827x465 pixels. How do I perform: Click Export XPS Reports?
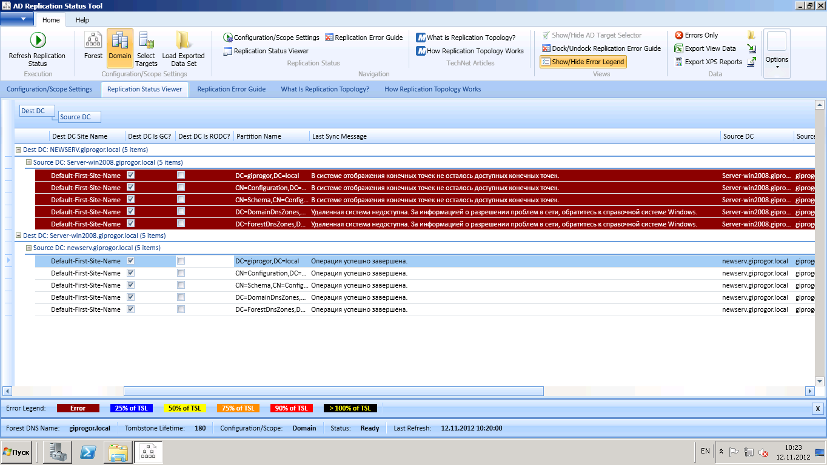tap(708, 62)
